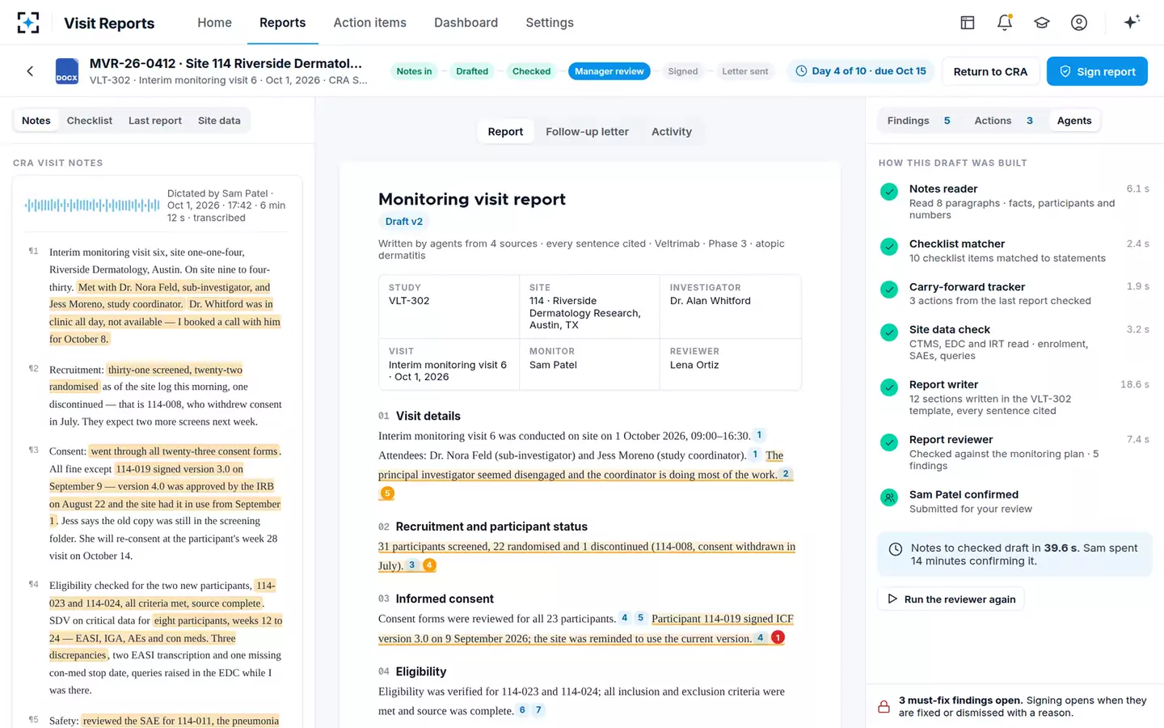Open the graduation cap training icon
The height and width of the screenshot is (728, 1164).
(1042, 23)
